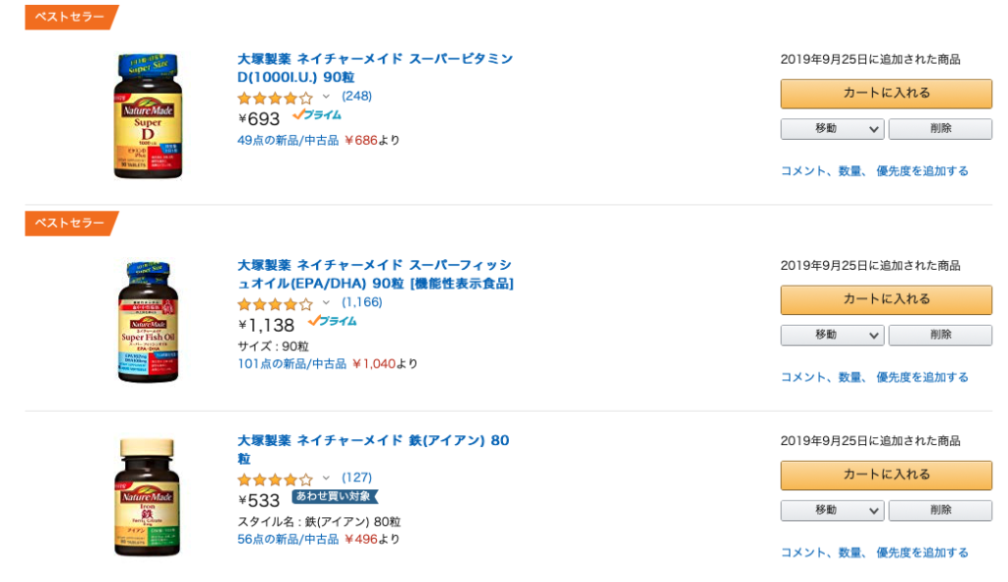Image resolution: width=1008 pixels, height=582 pixels.
Task: Open star rating chevron for Vitamin D item
Action: (326, 97)
